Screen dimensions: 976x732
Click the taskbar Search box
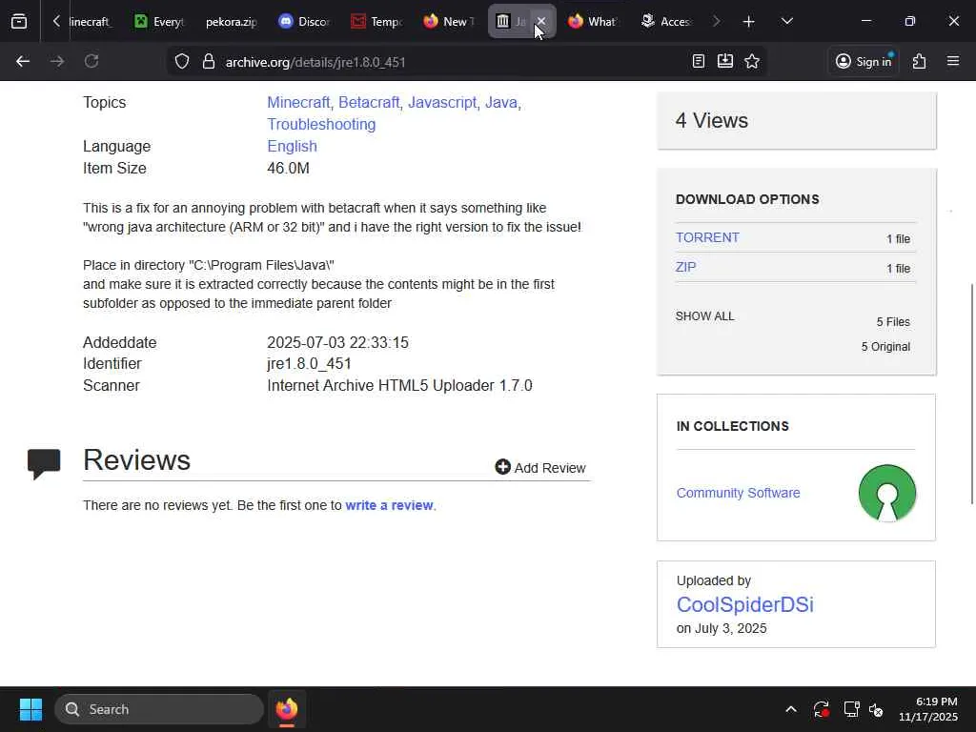point(159,709)
